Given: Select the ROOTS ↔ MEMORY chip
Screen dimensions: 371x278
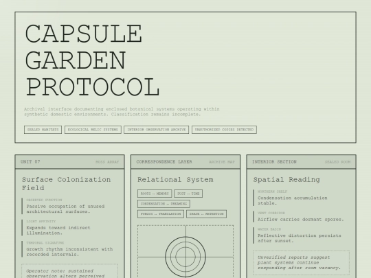Looking at the screenshot, I should point(155,194).
